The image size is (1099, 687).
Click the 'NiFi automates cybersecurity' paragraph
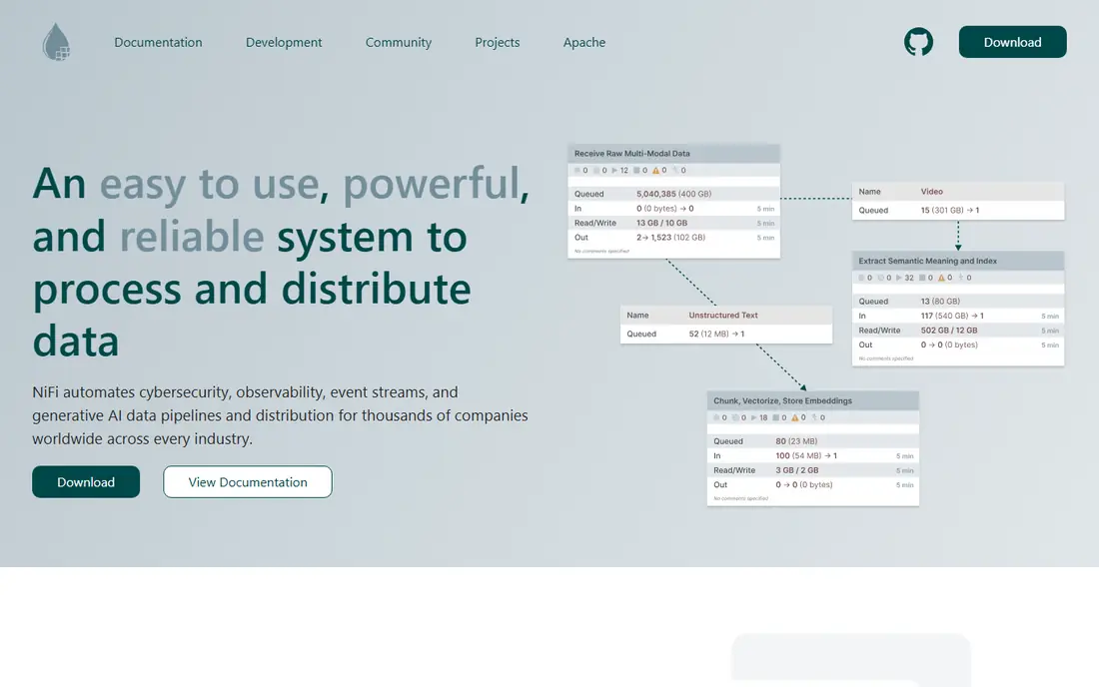281,415
